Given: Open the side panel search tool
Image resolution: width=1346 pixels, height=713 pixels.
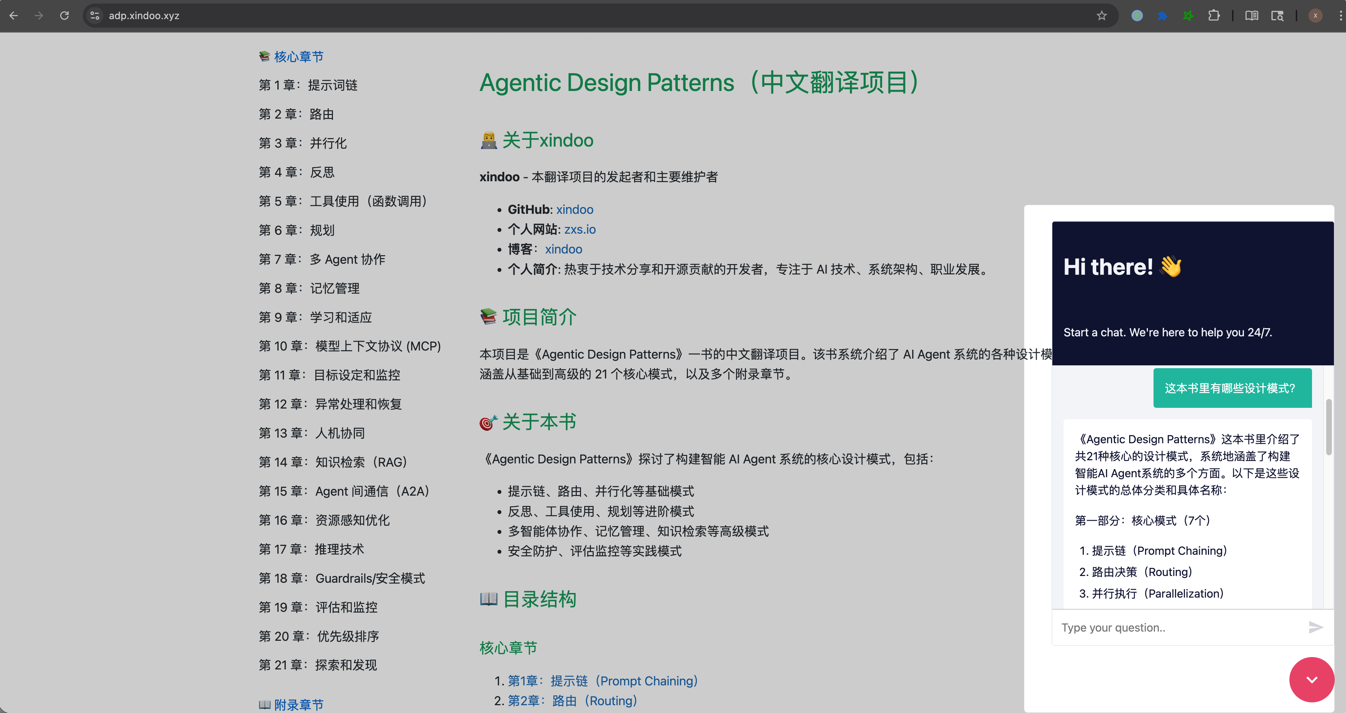Looking at the screenshot, I should pyautogui.click(x=1277, y=16).
